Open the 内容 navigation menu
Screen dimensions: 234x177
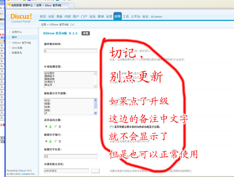tap(68, 16)
